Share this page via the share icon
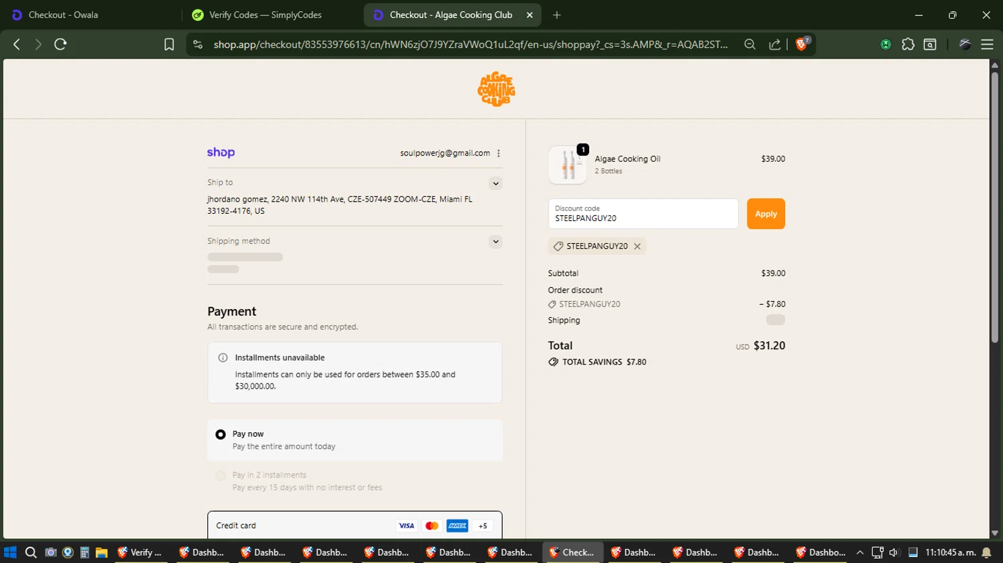The image size is (1003, 563). (x=774, y=44)
